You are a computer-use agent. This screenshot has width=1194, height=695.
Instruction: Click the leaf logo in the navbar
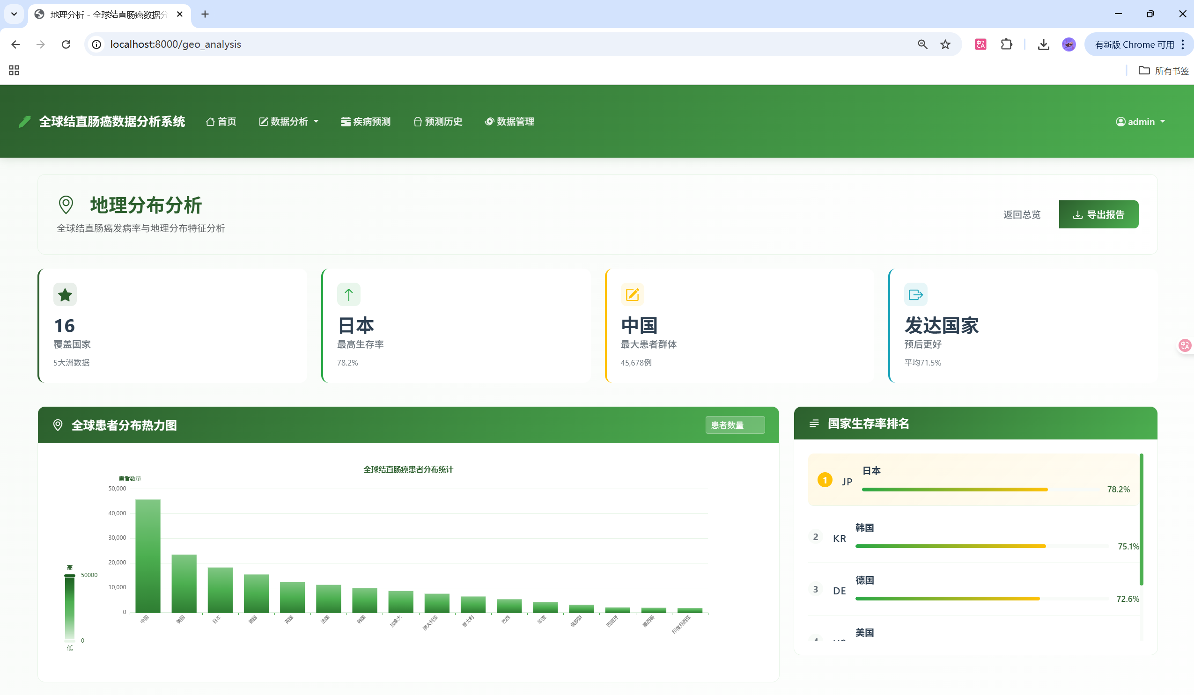click(x=25, y=121)
